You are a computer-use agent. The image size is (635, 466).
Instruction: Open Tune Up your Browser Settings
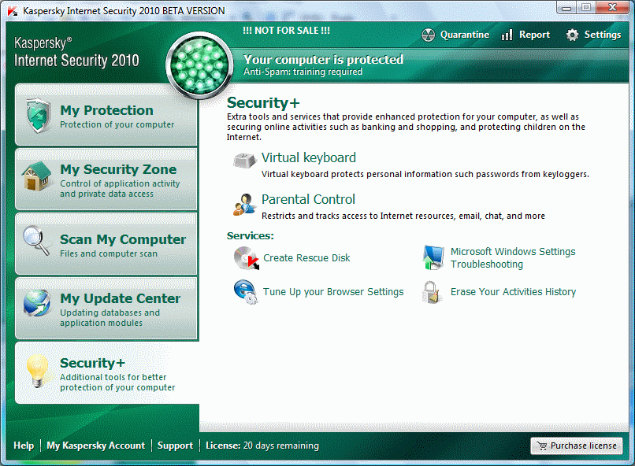[333, 292]
